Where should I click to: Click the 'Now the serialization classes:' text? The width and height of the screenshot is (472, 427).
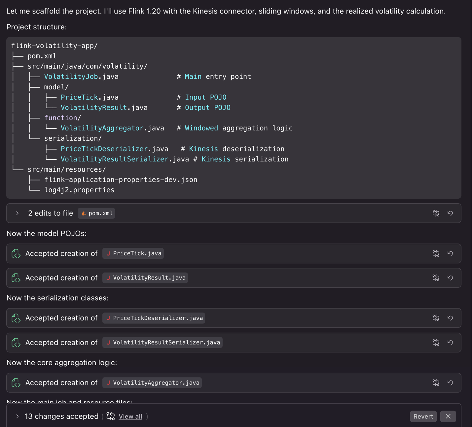click(57, 298)
